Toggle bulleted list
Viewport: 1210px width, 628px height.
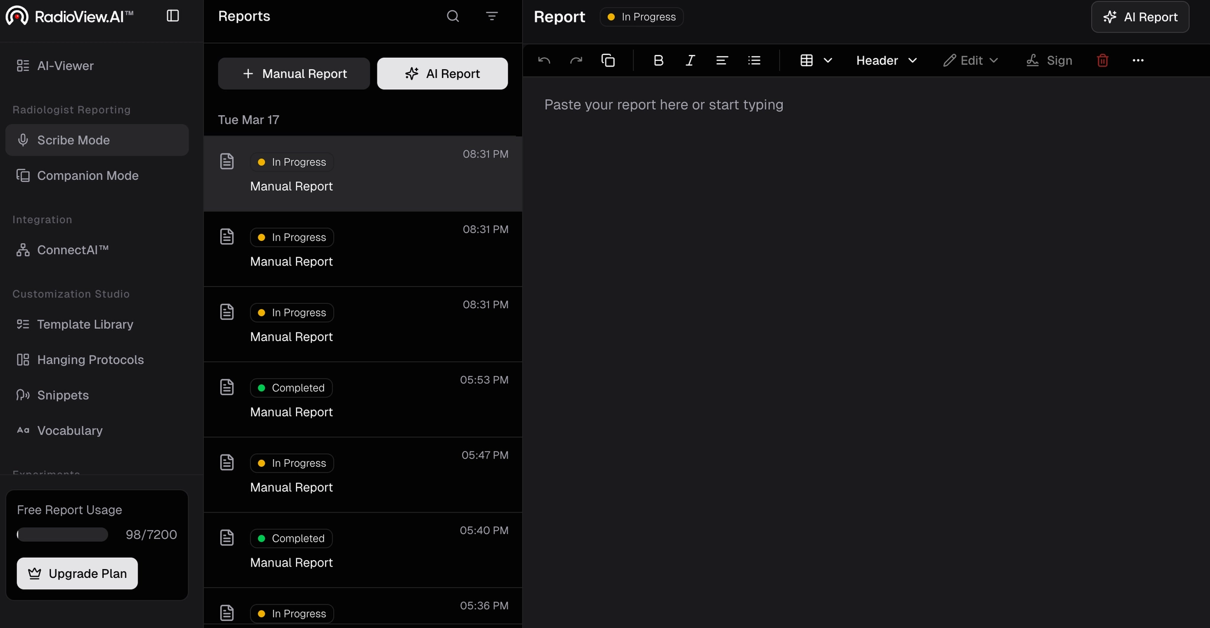(754, 60)
